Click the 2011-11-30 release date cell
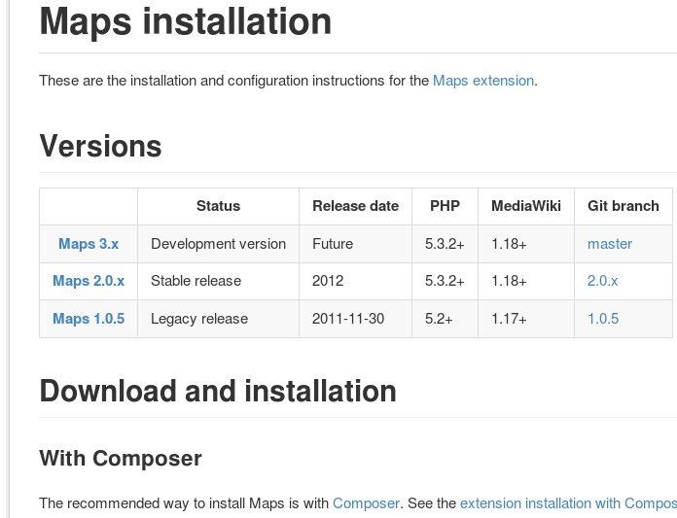The image size is (677, 518). click(x=355, y=319)
